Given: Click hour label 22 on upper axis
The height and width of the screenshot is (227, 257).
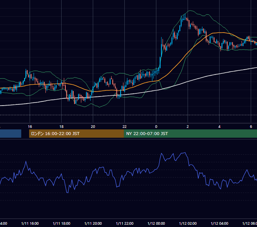Looking at the screenshot, I should [125, 127].
